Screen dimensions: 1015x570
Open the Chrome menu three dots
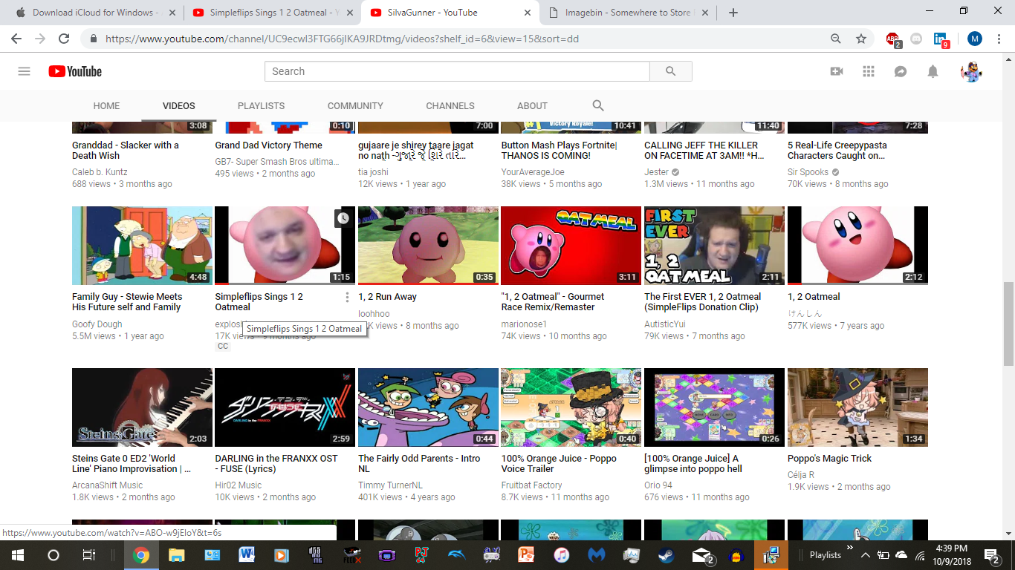point(999,39)
